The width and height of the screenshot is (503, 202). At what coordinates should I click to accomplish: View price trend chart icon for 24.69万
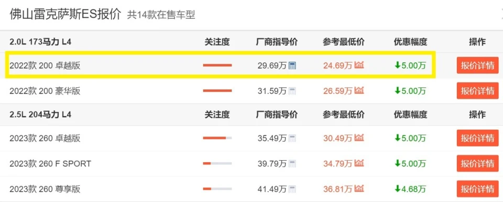click(x=359, y=65)
